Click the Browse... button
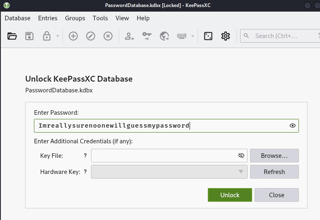 point(274,156)
